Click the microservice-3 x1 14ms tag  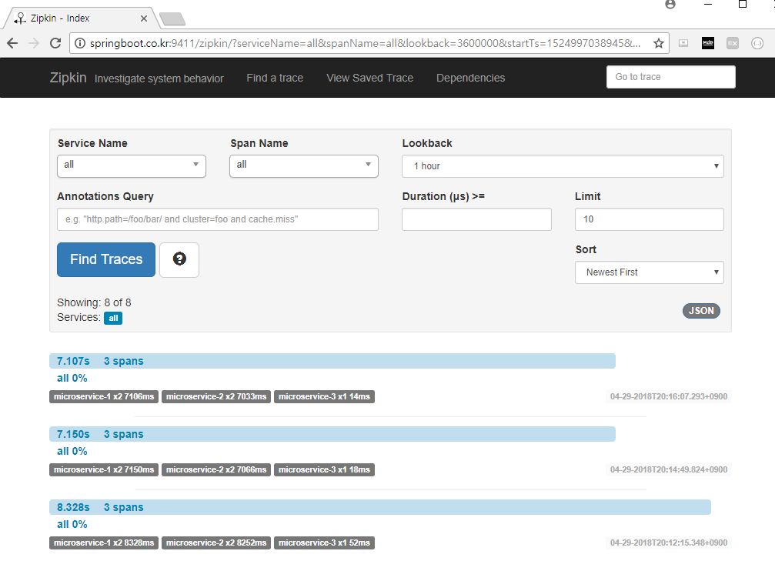point(324,396)
